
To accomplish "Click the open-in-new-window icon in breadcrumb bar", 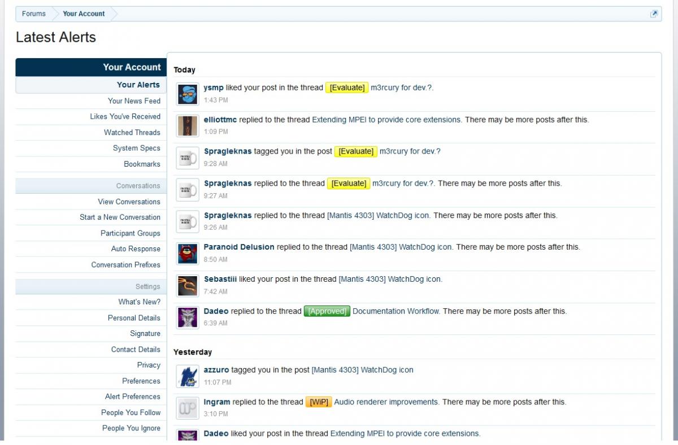I will coord(654,14).
